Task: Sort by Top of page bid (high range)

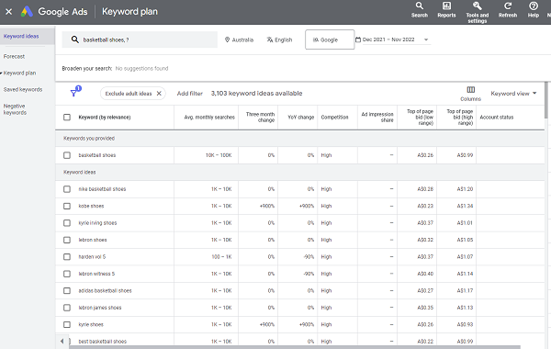Action: pyautogui.click(x=460, y=117)
